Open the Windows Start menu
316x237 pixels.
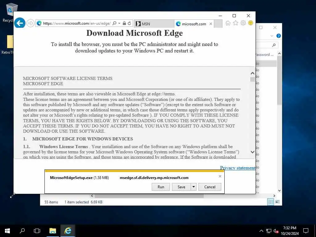[x=7, y=231]
